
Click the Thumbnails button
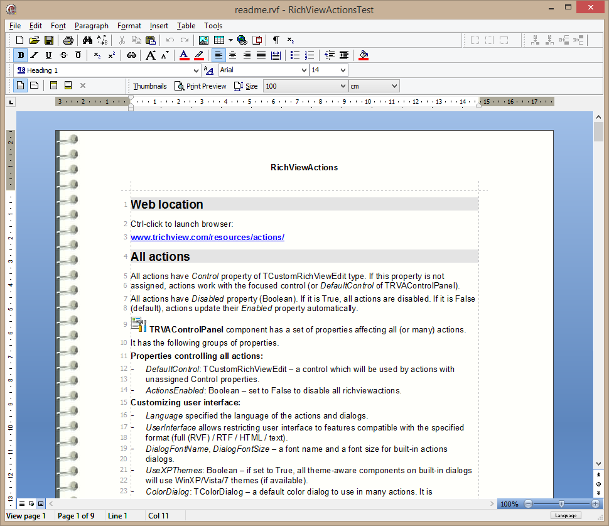coord(149,86)
